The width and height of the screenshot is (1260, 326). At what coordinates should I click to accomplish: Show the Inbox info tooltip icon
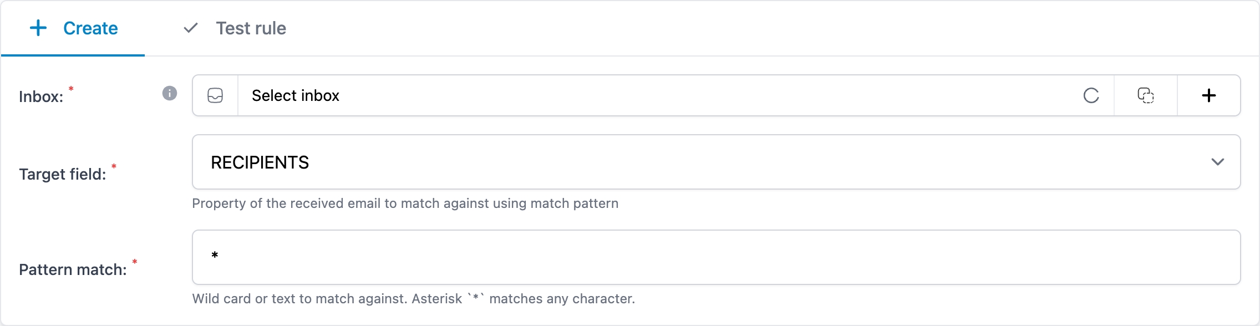point(170,93)
